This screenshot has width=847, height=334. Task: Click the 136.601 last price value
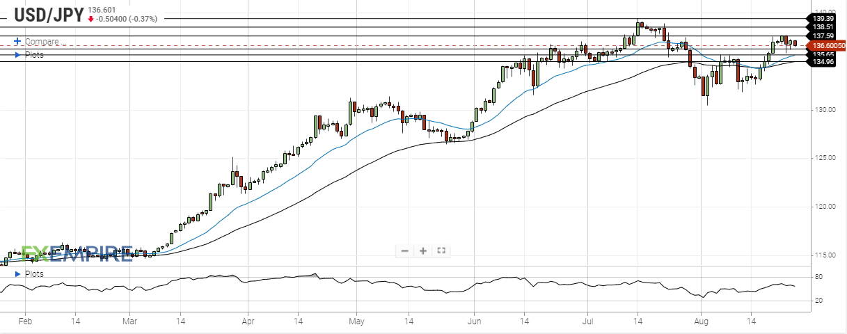[x=102, y=9]
